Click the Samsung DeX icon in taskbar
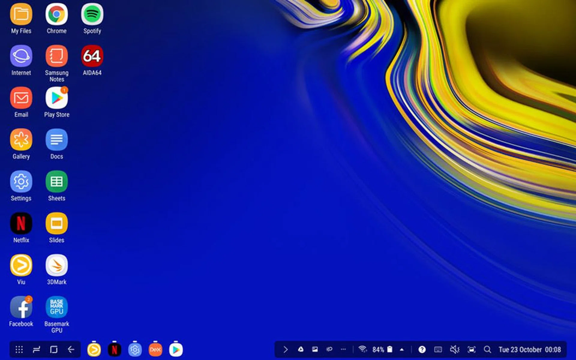This screenshot has height=360, width=576. [x=155, y=349]
